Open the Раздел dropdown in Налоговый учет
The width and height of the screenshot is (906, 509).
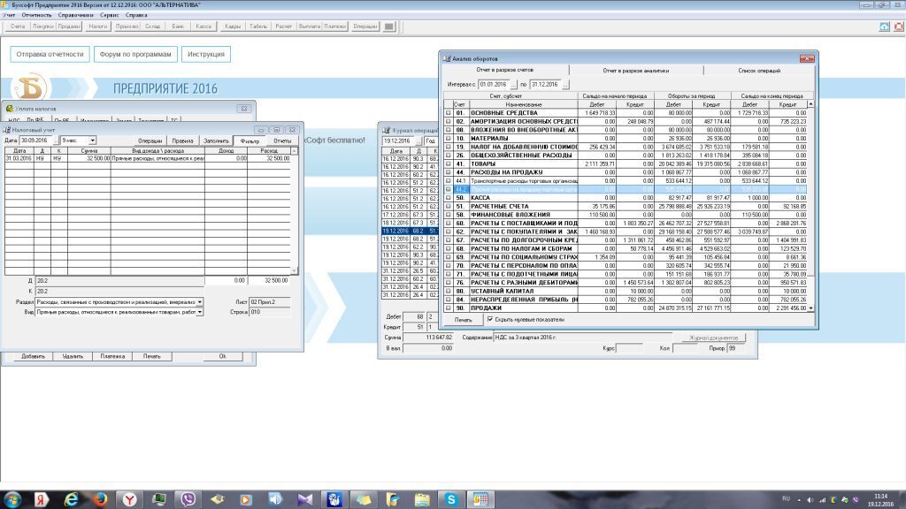[200, 301]
